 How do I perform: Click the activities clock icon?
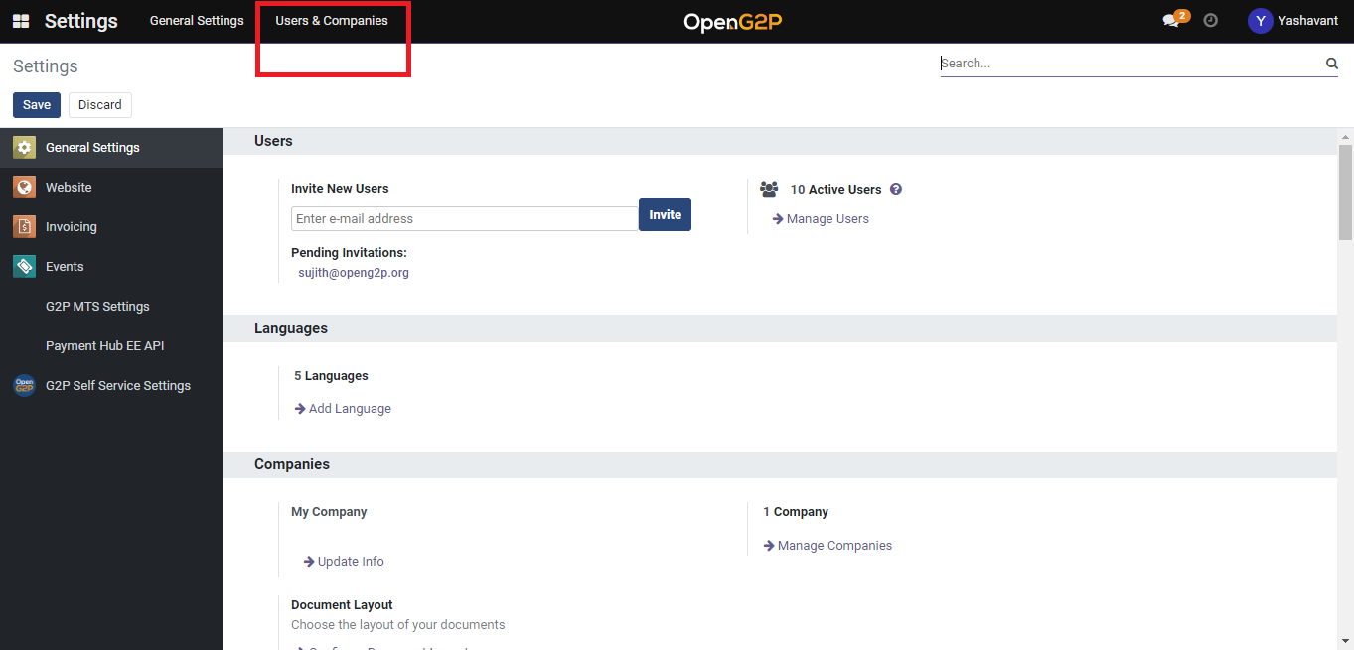tap(1210, 20)
